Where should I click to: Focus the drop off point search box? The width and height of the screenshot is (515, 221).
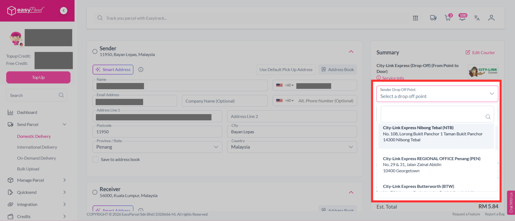(437, 114)
